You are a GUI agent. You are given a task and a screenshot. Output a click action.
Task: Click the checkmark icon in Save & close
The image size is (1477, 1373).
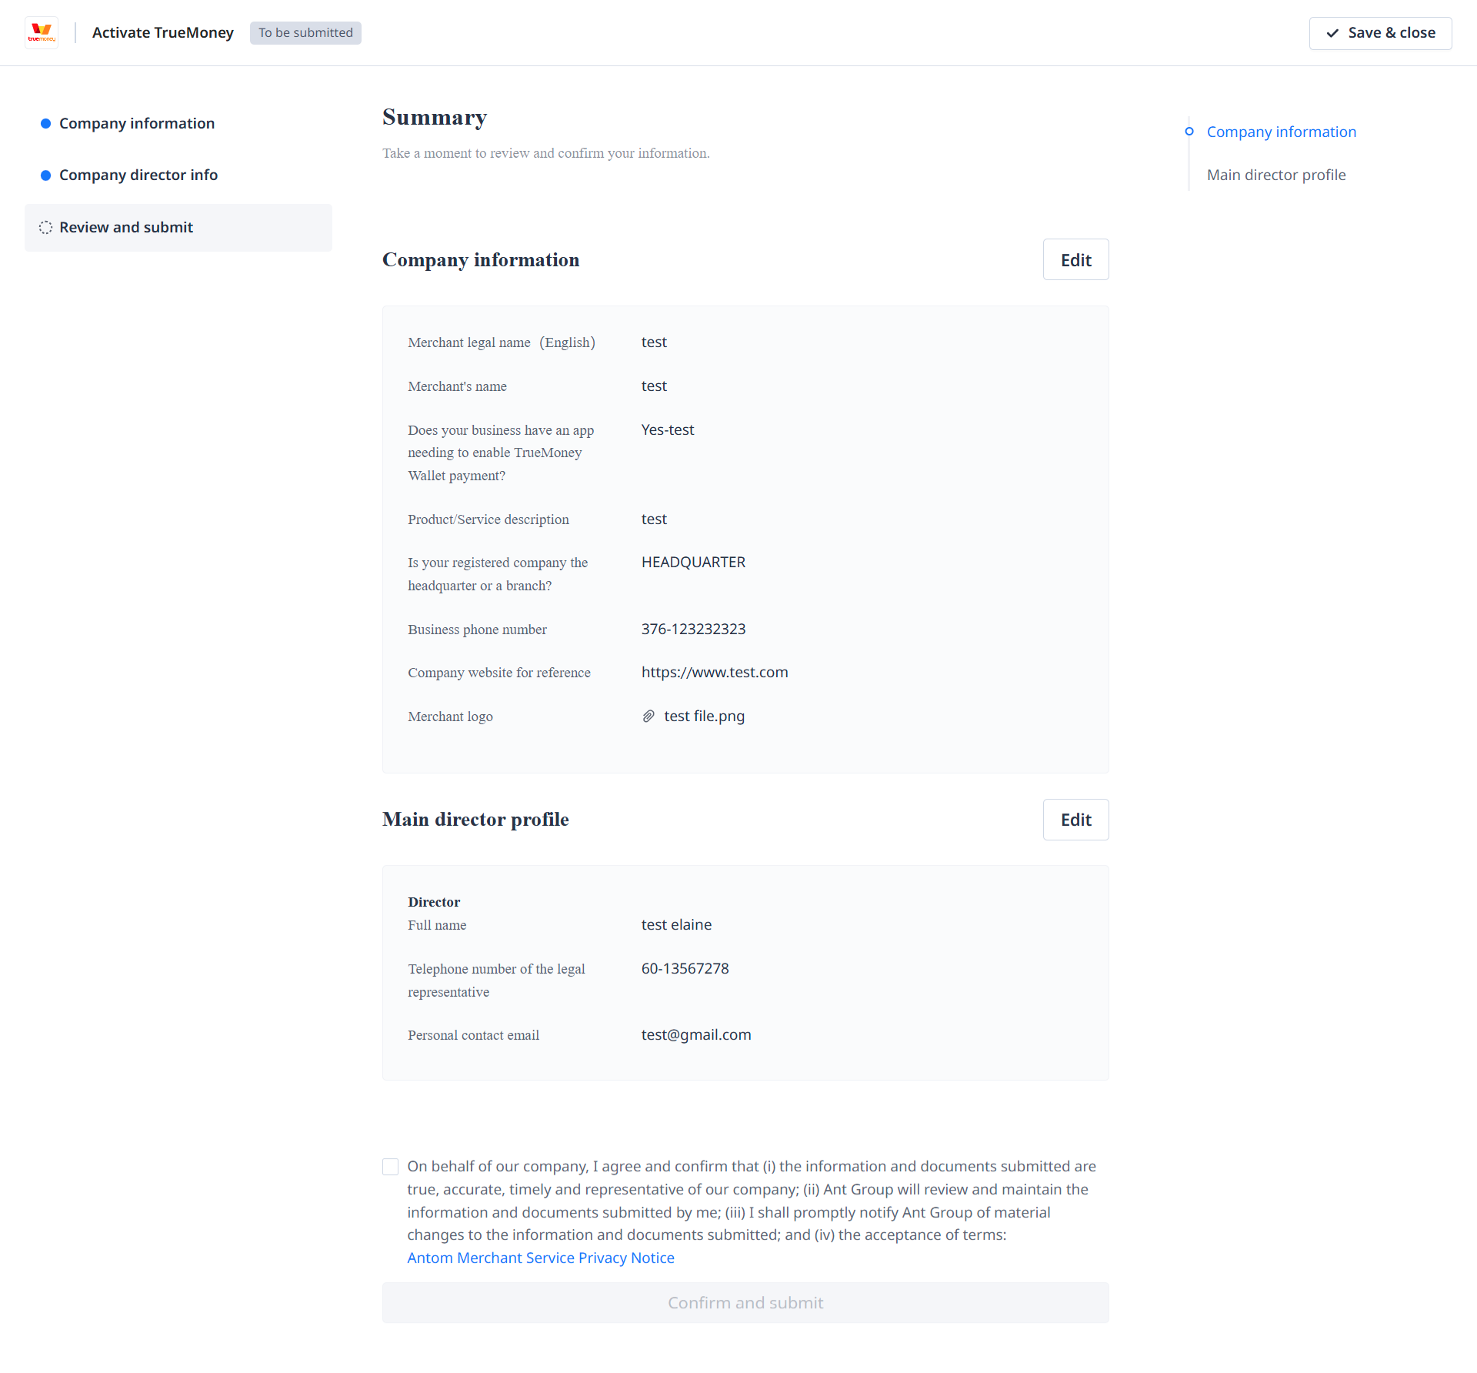(1332, 33)
